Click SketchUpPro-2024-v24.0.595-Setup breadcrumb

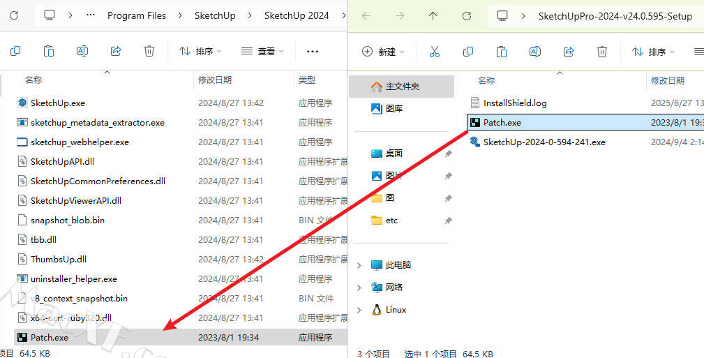point(615,16)
